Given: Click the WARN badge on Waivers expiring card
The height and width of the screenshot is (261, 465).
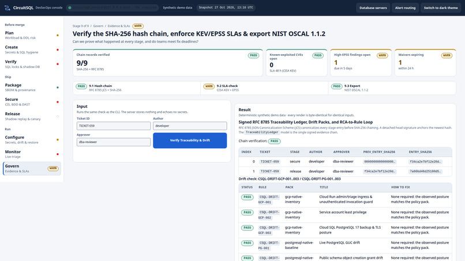Looking at the screenshot, I should (447, 55).
